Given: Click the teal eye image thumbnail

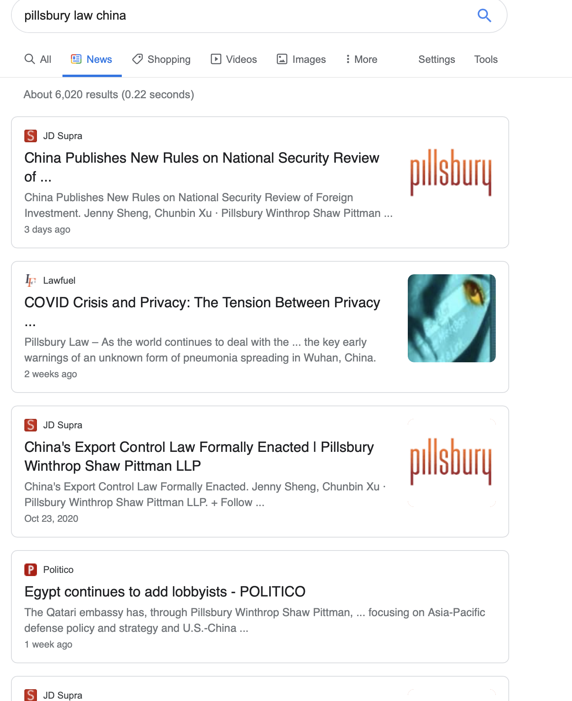Looking at the screenshot, I should tap(452, 318).
